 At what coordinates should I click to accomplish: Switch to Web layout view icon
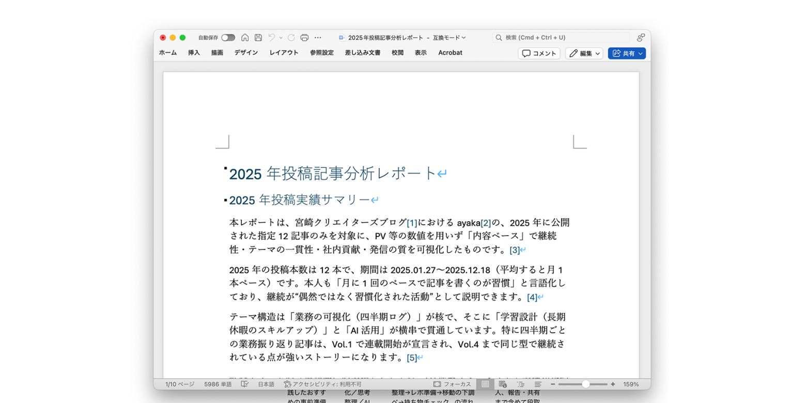point(503,384)
